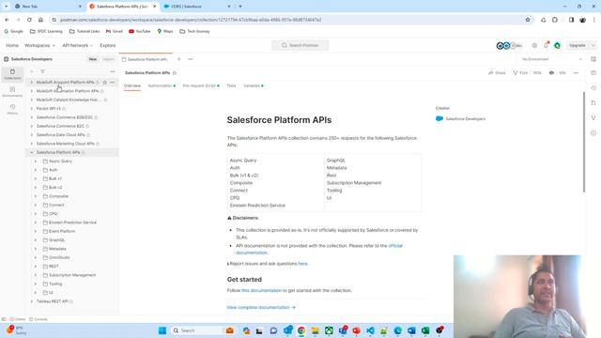Viewport: 601px width, 338px height.
Task: Expand the Async Query folder
Action: [36, 161]
